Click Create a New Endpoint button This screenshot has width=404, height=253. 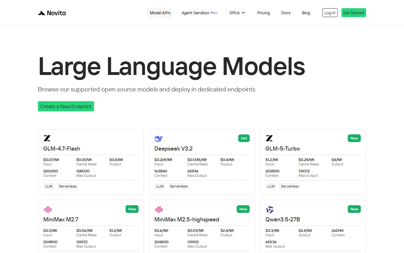coord(66,107)
